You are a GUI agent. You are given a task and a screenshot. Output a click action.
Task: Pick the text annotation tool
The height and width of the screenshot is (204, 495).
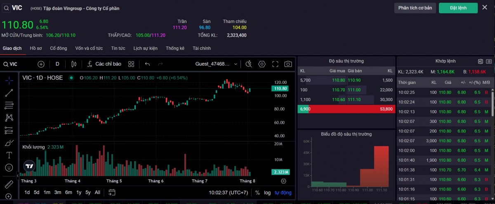(x=9, y=155)
